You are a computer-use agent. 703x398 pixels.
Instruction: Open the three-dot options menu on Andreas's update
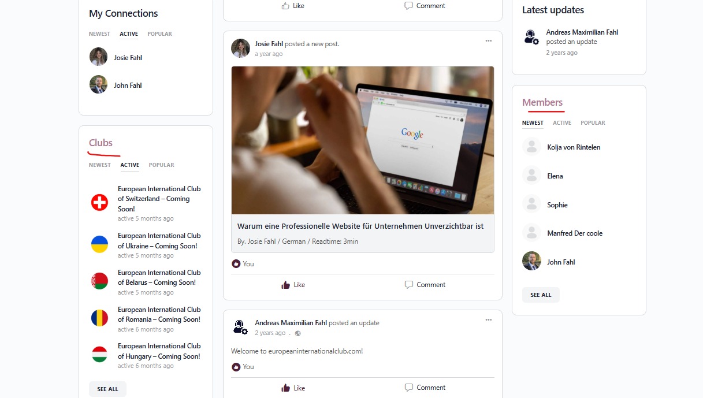489,320
